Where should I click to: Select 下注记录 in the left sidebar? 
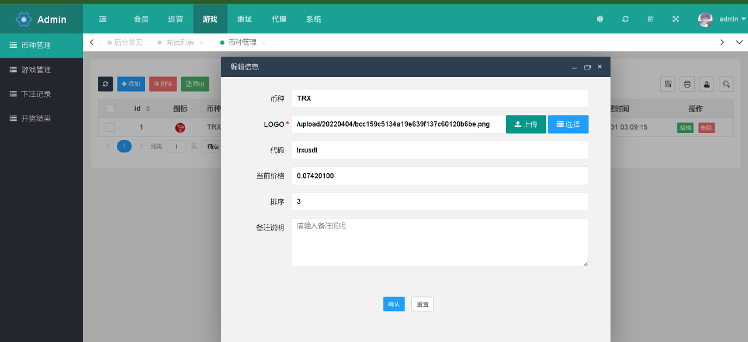click(36, 94)
